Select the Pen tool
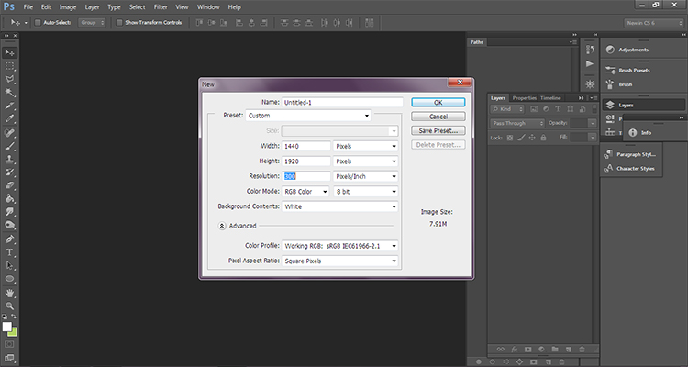The image size is (688, 367). click(x=10, y=239)
